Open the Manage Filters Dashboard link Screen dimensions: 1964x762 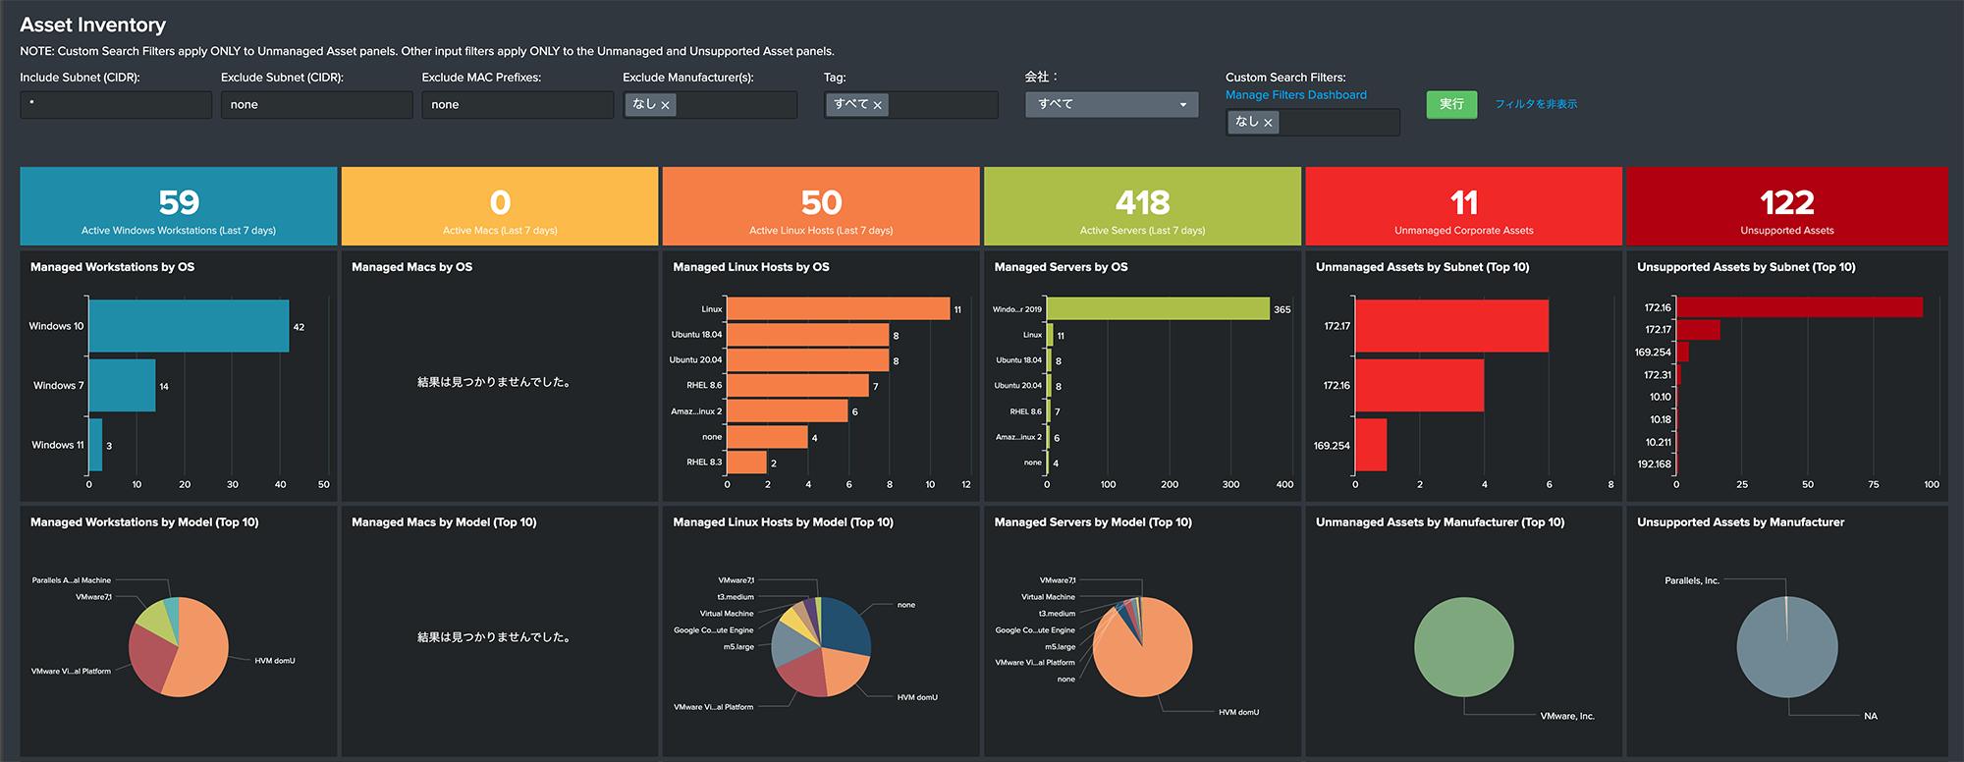click(x=1296, y=95)
